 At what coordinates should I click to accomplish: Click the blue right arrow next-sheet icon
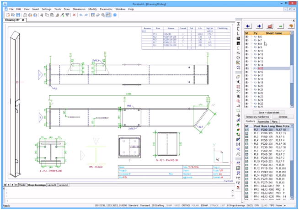click(x=259, y=26)
